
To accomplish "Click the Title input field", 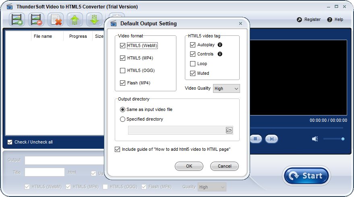I will (x=44, y=172).
